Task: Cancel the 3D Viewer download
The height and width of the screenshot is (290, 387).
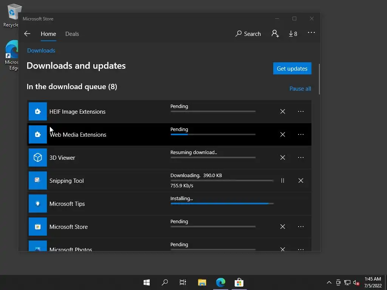Action: 283,157
